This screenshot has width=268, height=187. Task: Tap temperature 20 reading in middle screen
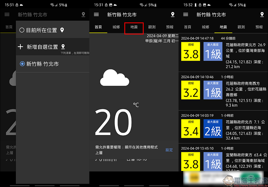tap(114, 122)
